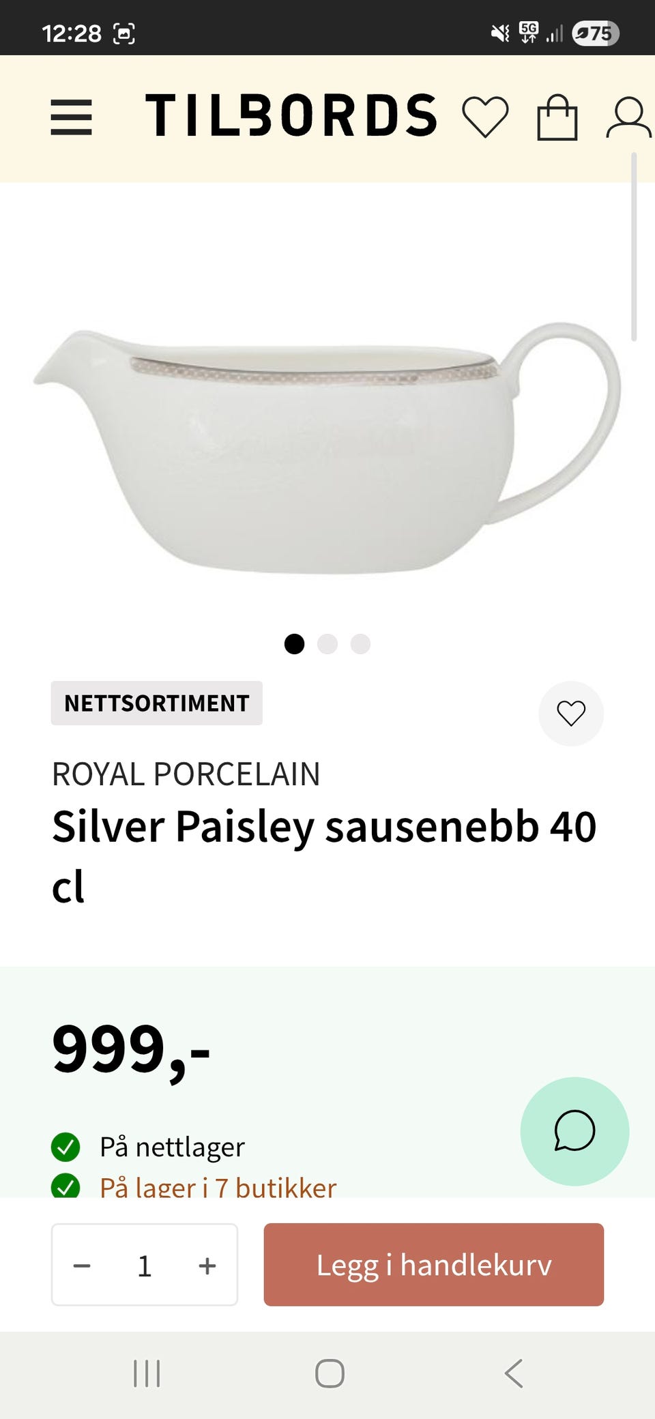Show third product image via carousel dot
Viewport: 655px width, 1419px height.
point(360,644)
